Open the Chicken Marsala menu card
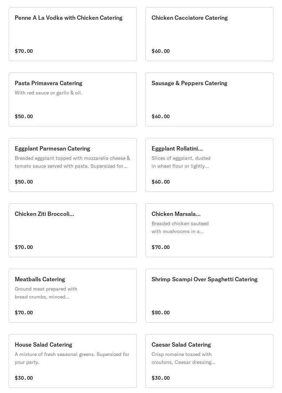Viewport: 282px width, 393px height. click(176, 214)
